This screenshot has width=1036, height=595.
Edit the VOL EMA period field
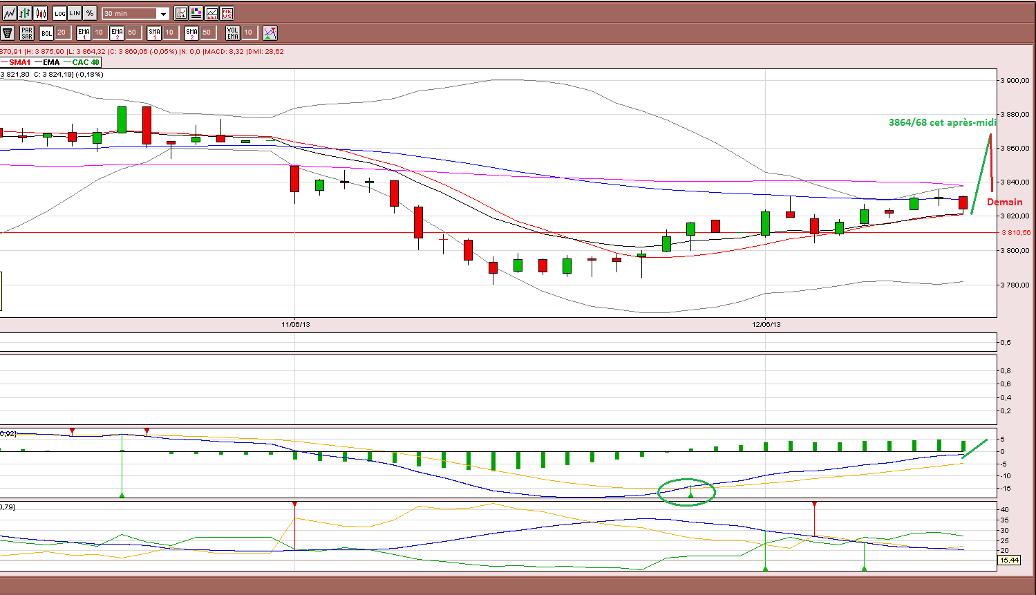coord(249,32)
